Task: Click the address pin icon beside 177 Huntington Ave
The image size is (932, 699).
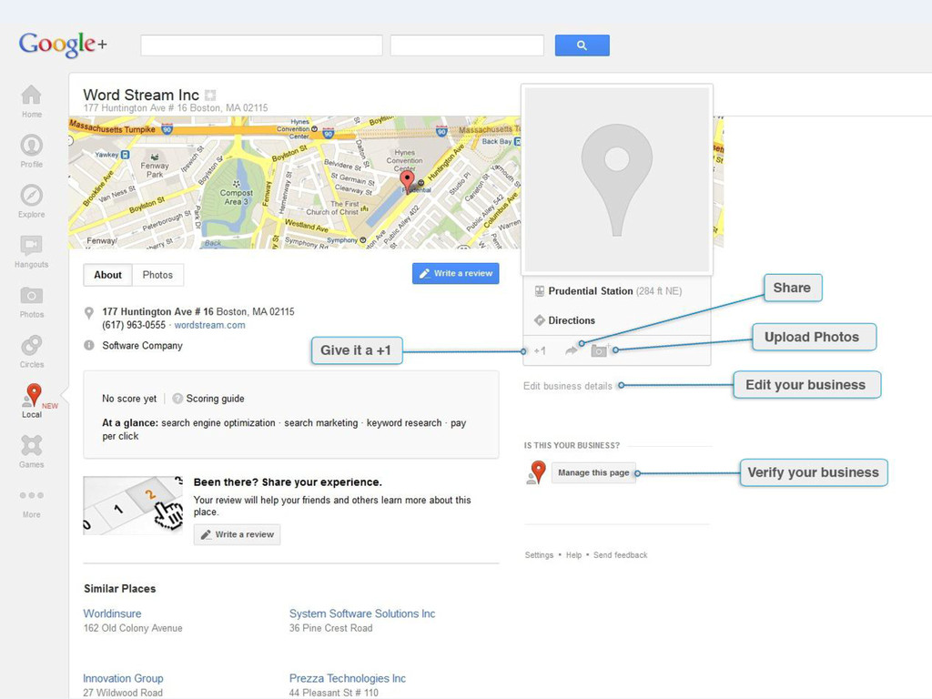Action: 89,312
